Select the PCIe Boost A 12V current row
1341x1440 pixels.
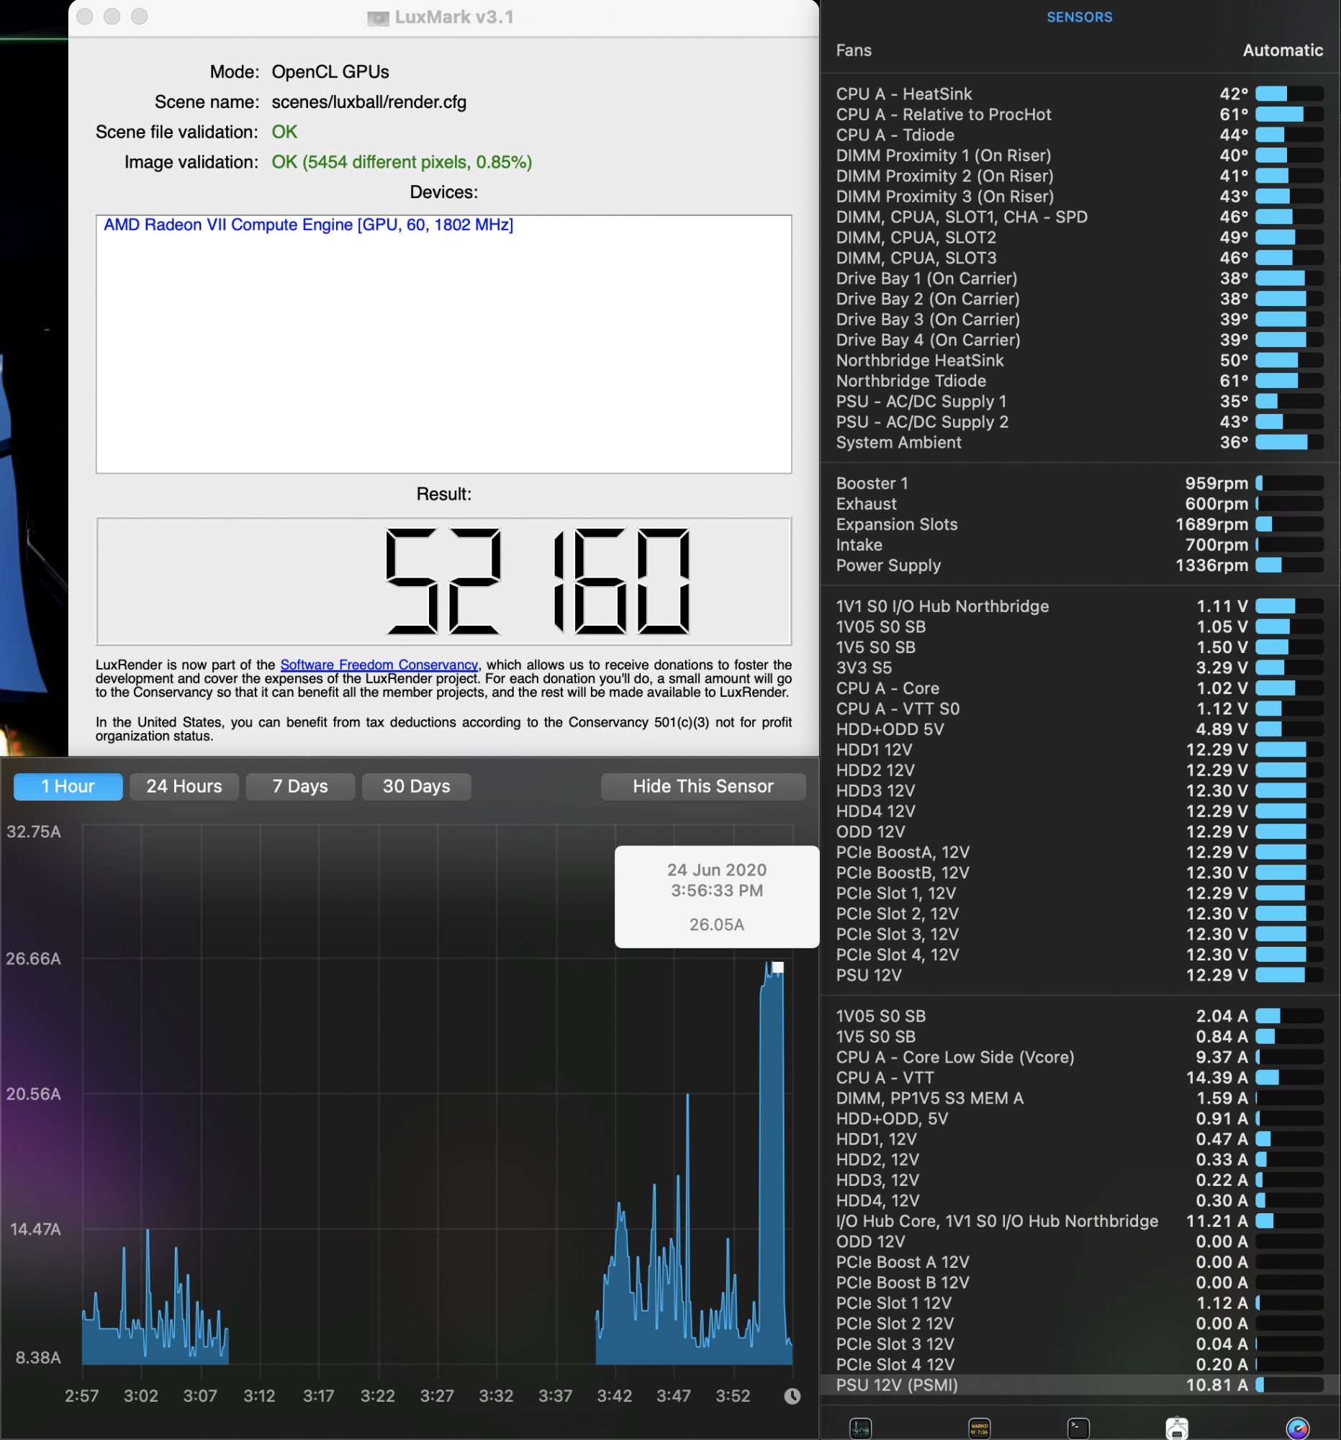[1080, 1262]
